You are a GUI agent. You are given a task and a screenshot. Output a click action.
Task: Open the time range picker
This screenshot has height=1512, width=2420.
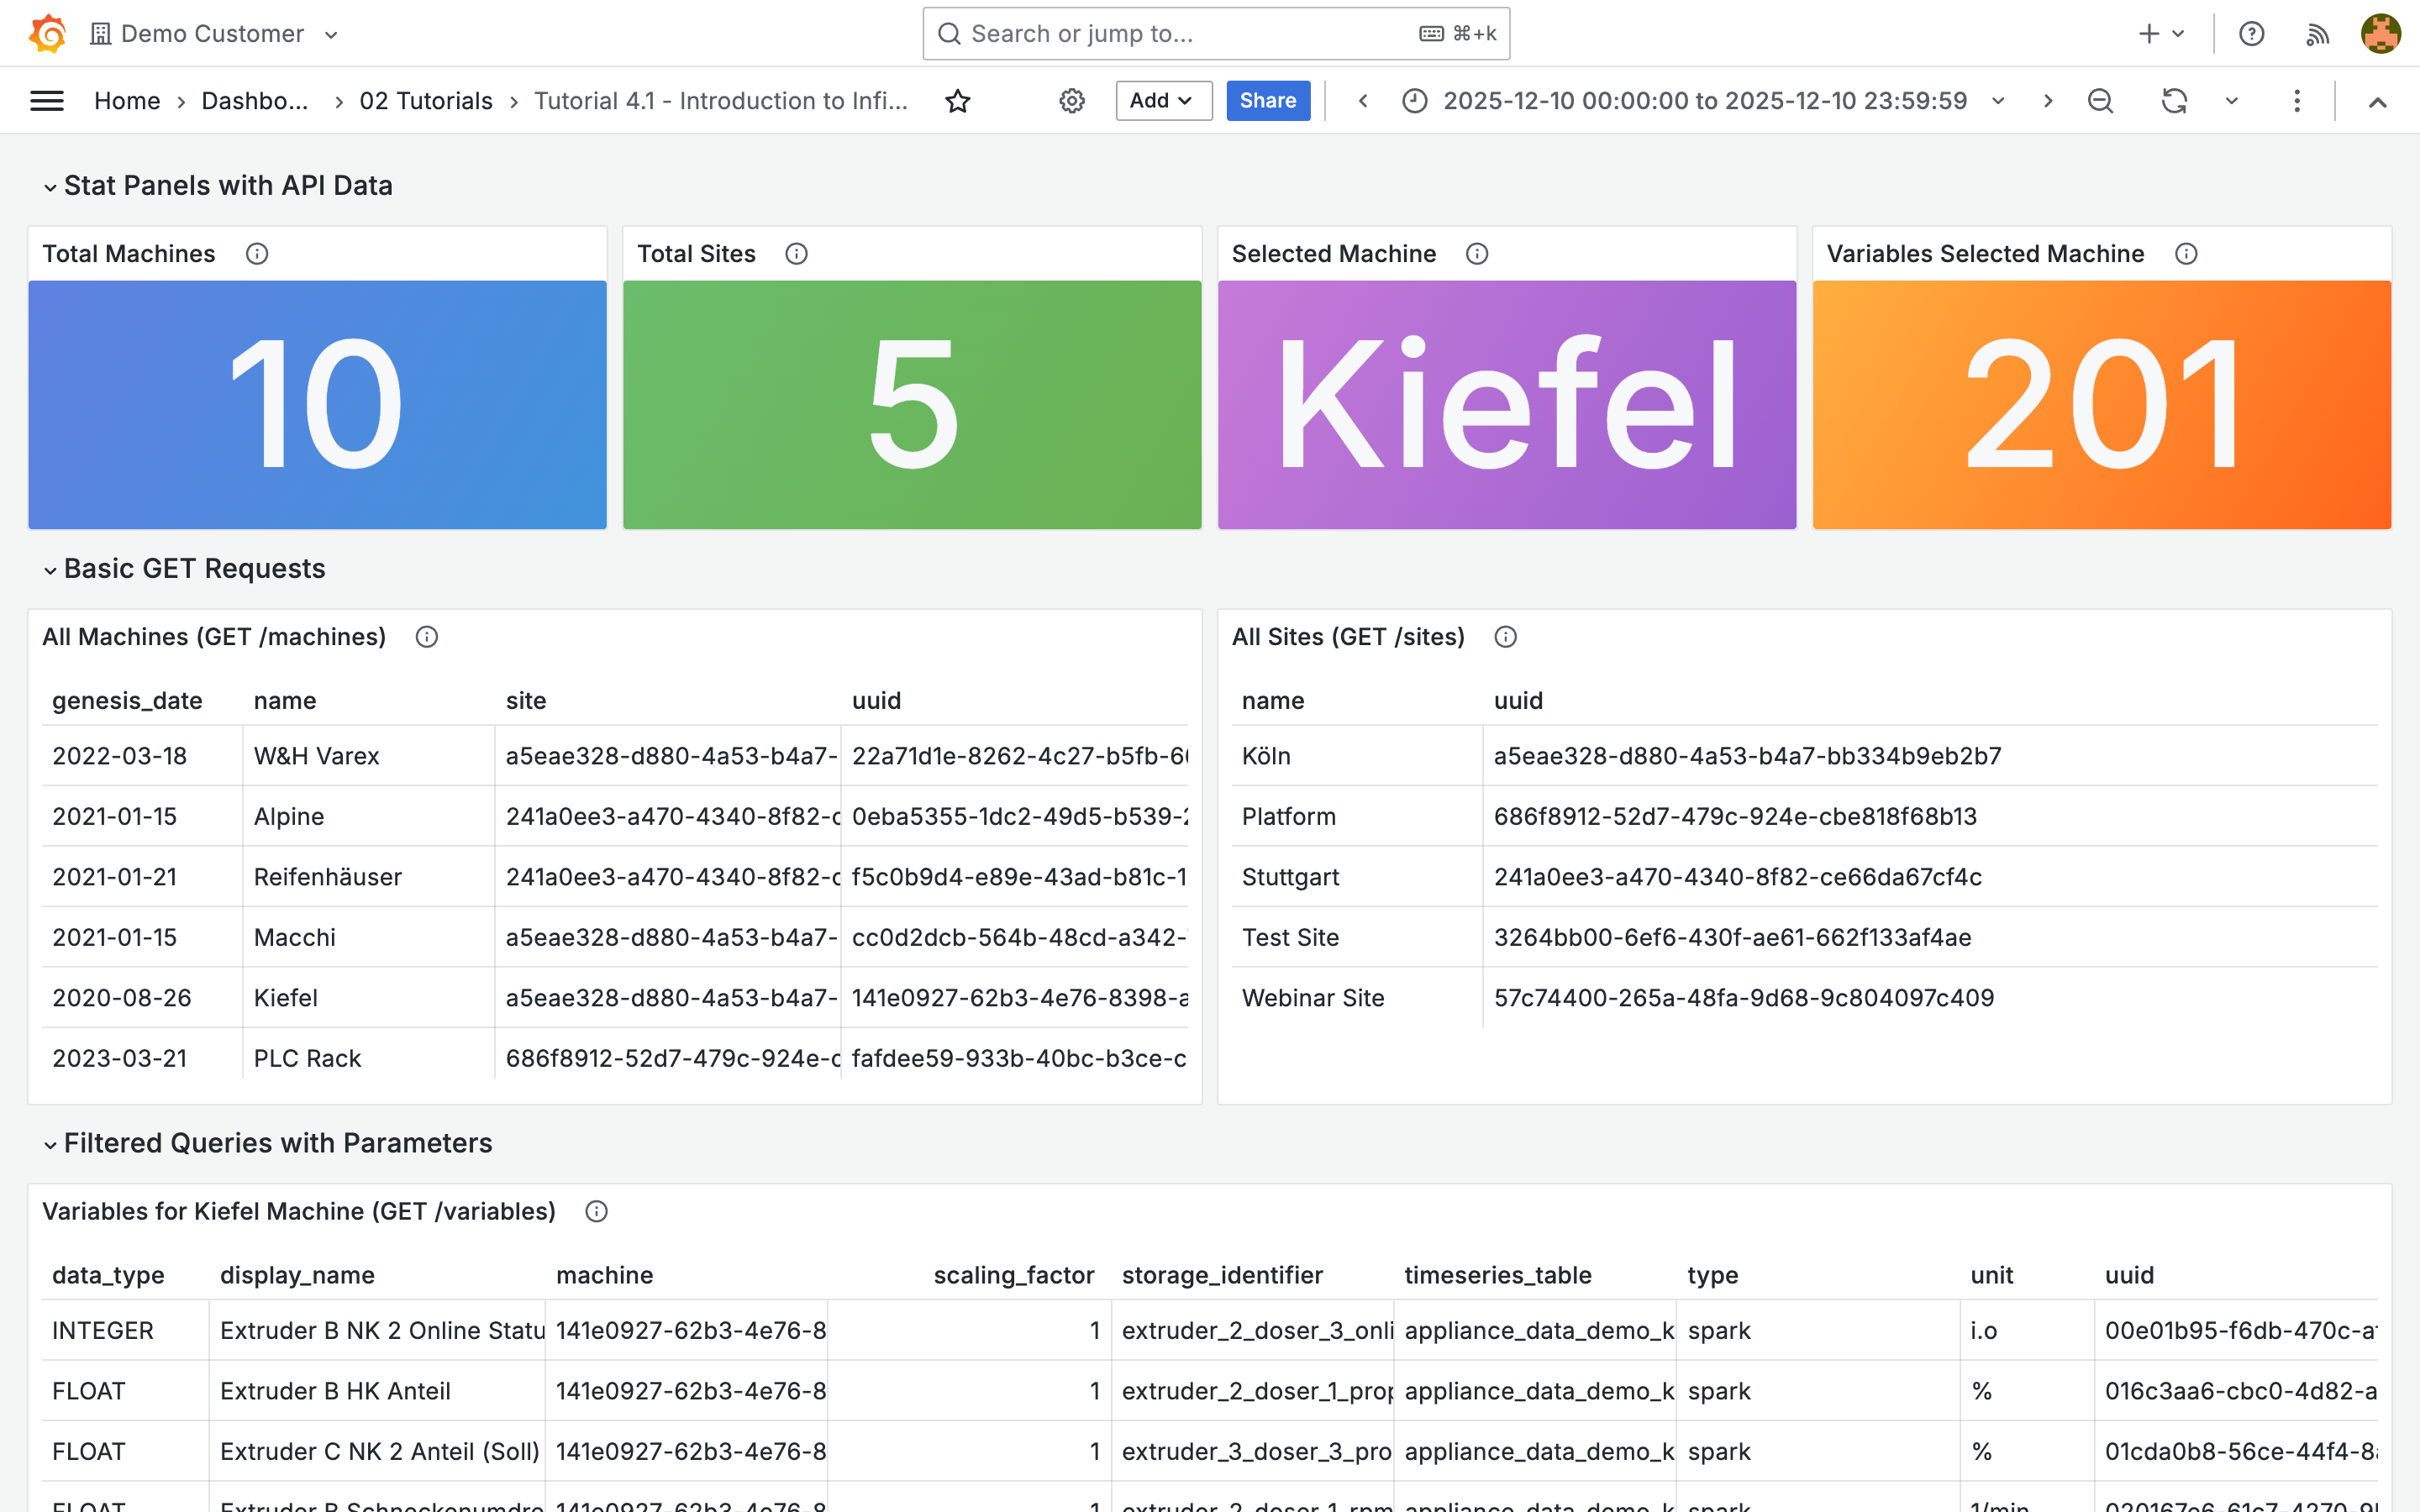tap(1705, 101)
